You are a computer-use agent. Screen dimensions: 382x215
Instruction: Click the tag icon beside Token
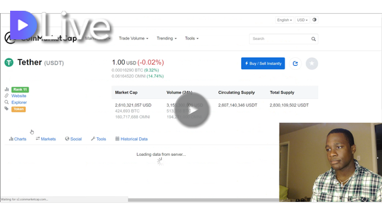(x=7, y=109)
